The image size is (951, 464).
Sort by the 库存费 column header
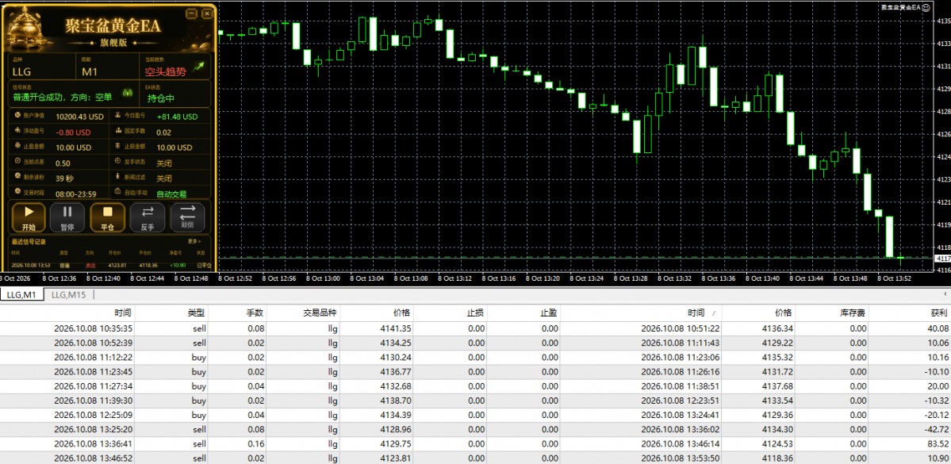point(832,313)
